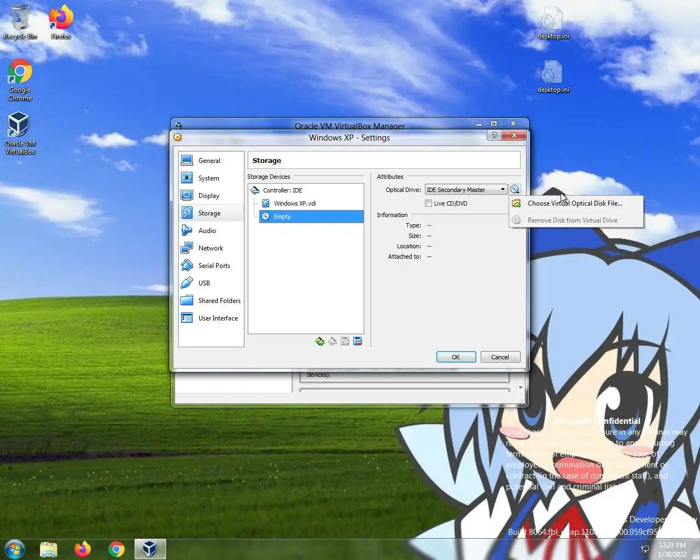Screen dimensions: 700x560
Task: Click the Add attachment icon below storage tree
Action: pyautogui.click(x=345, y=341)
